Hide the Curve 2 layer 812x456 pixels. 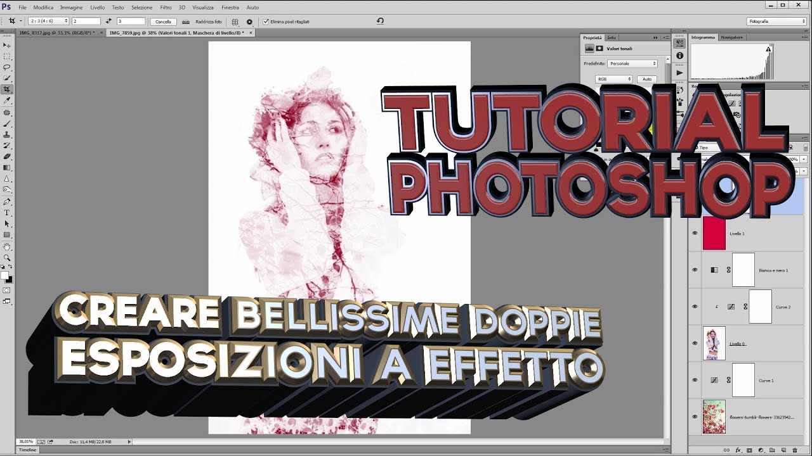point(695,307)
